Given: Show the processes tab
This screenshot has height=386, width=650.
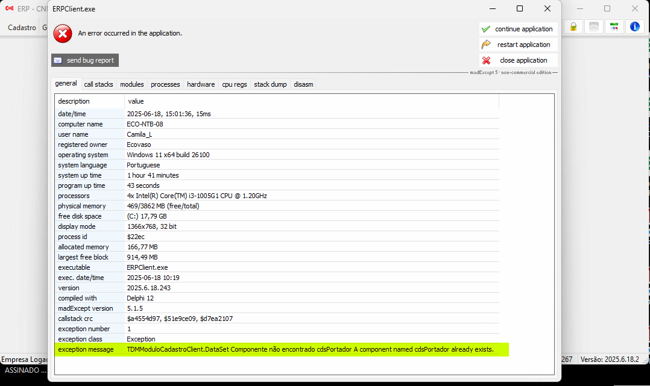Looking at the screenshot, I should point(165,84).
